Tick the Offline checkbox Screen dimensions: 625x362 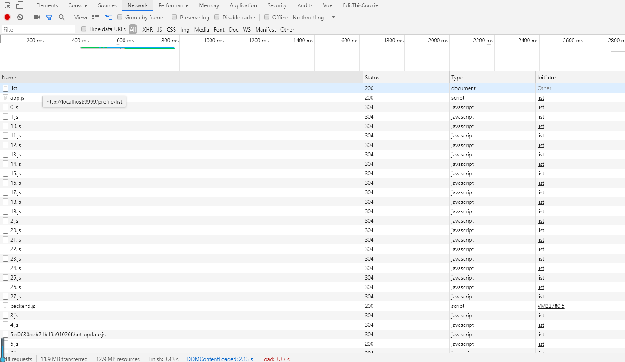(267, 17)
